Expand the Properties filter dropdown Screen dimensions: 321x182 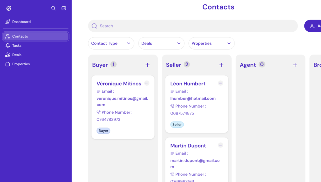[x=211, y=43]
